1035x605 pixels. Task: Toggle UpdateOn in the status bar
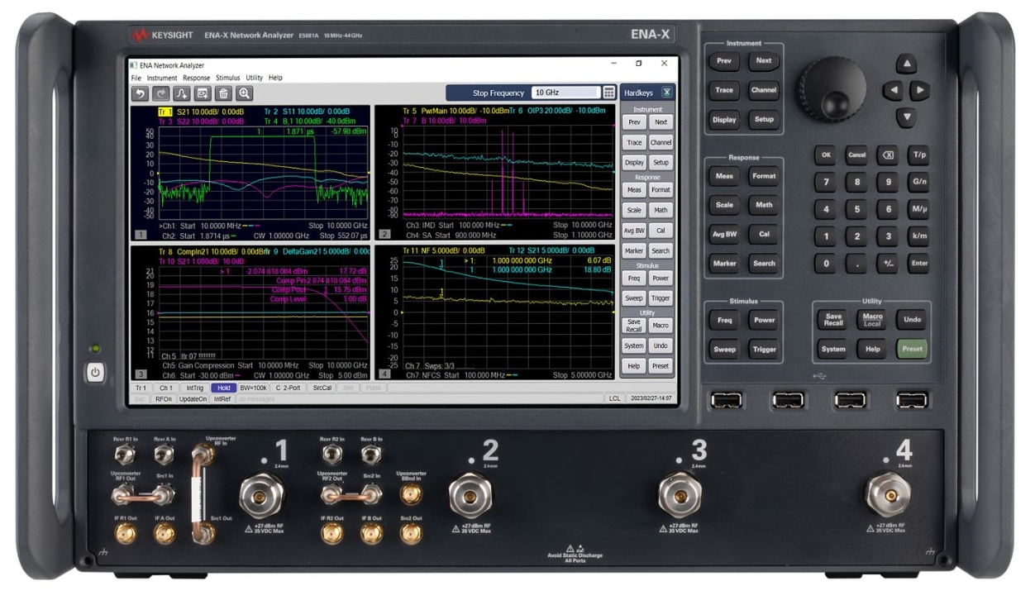[193, 398]
